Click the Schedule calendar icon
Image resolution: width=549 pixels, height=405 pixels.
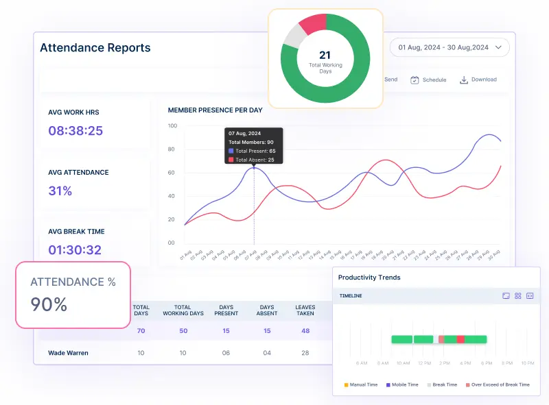pyautogui.click(x=414, y=79)
